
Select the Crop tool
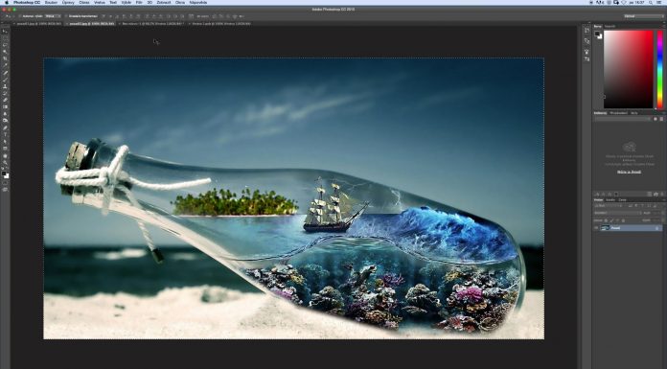[x=5, y=58]
